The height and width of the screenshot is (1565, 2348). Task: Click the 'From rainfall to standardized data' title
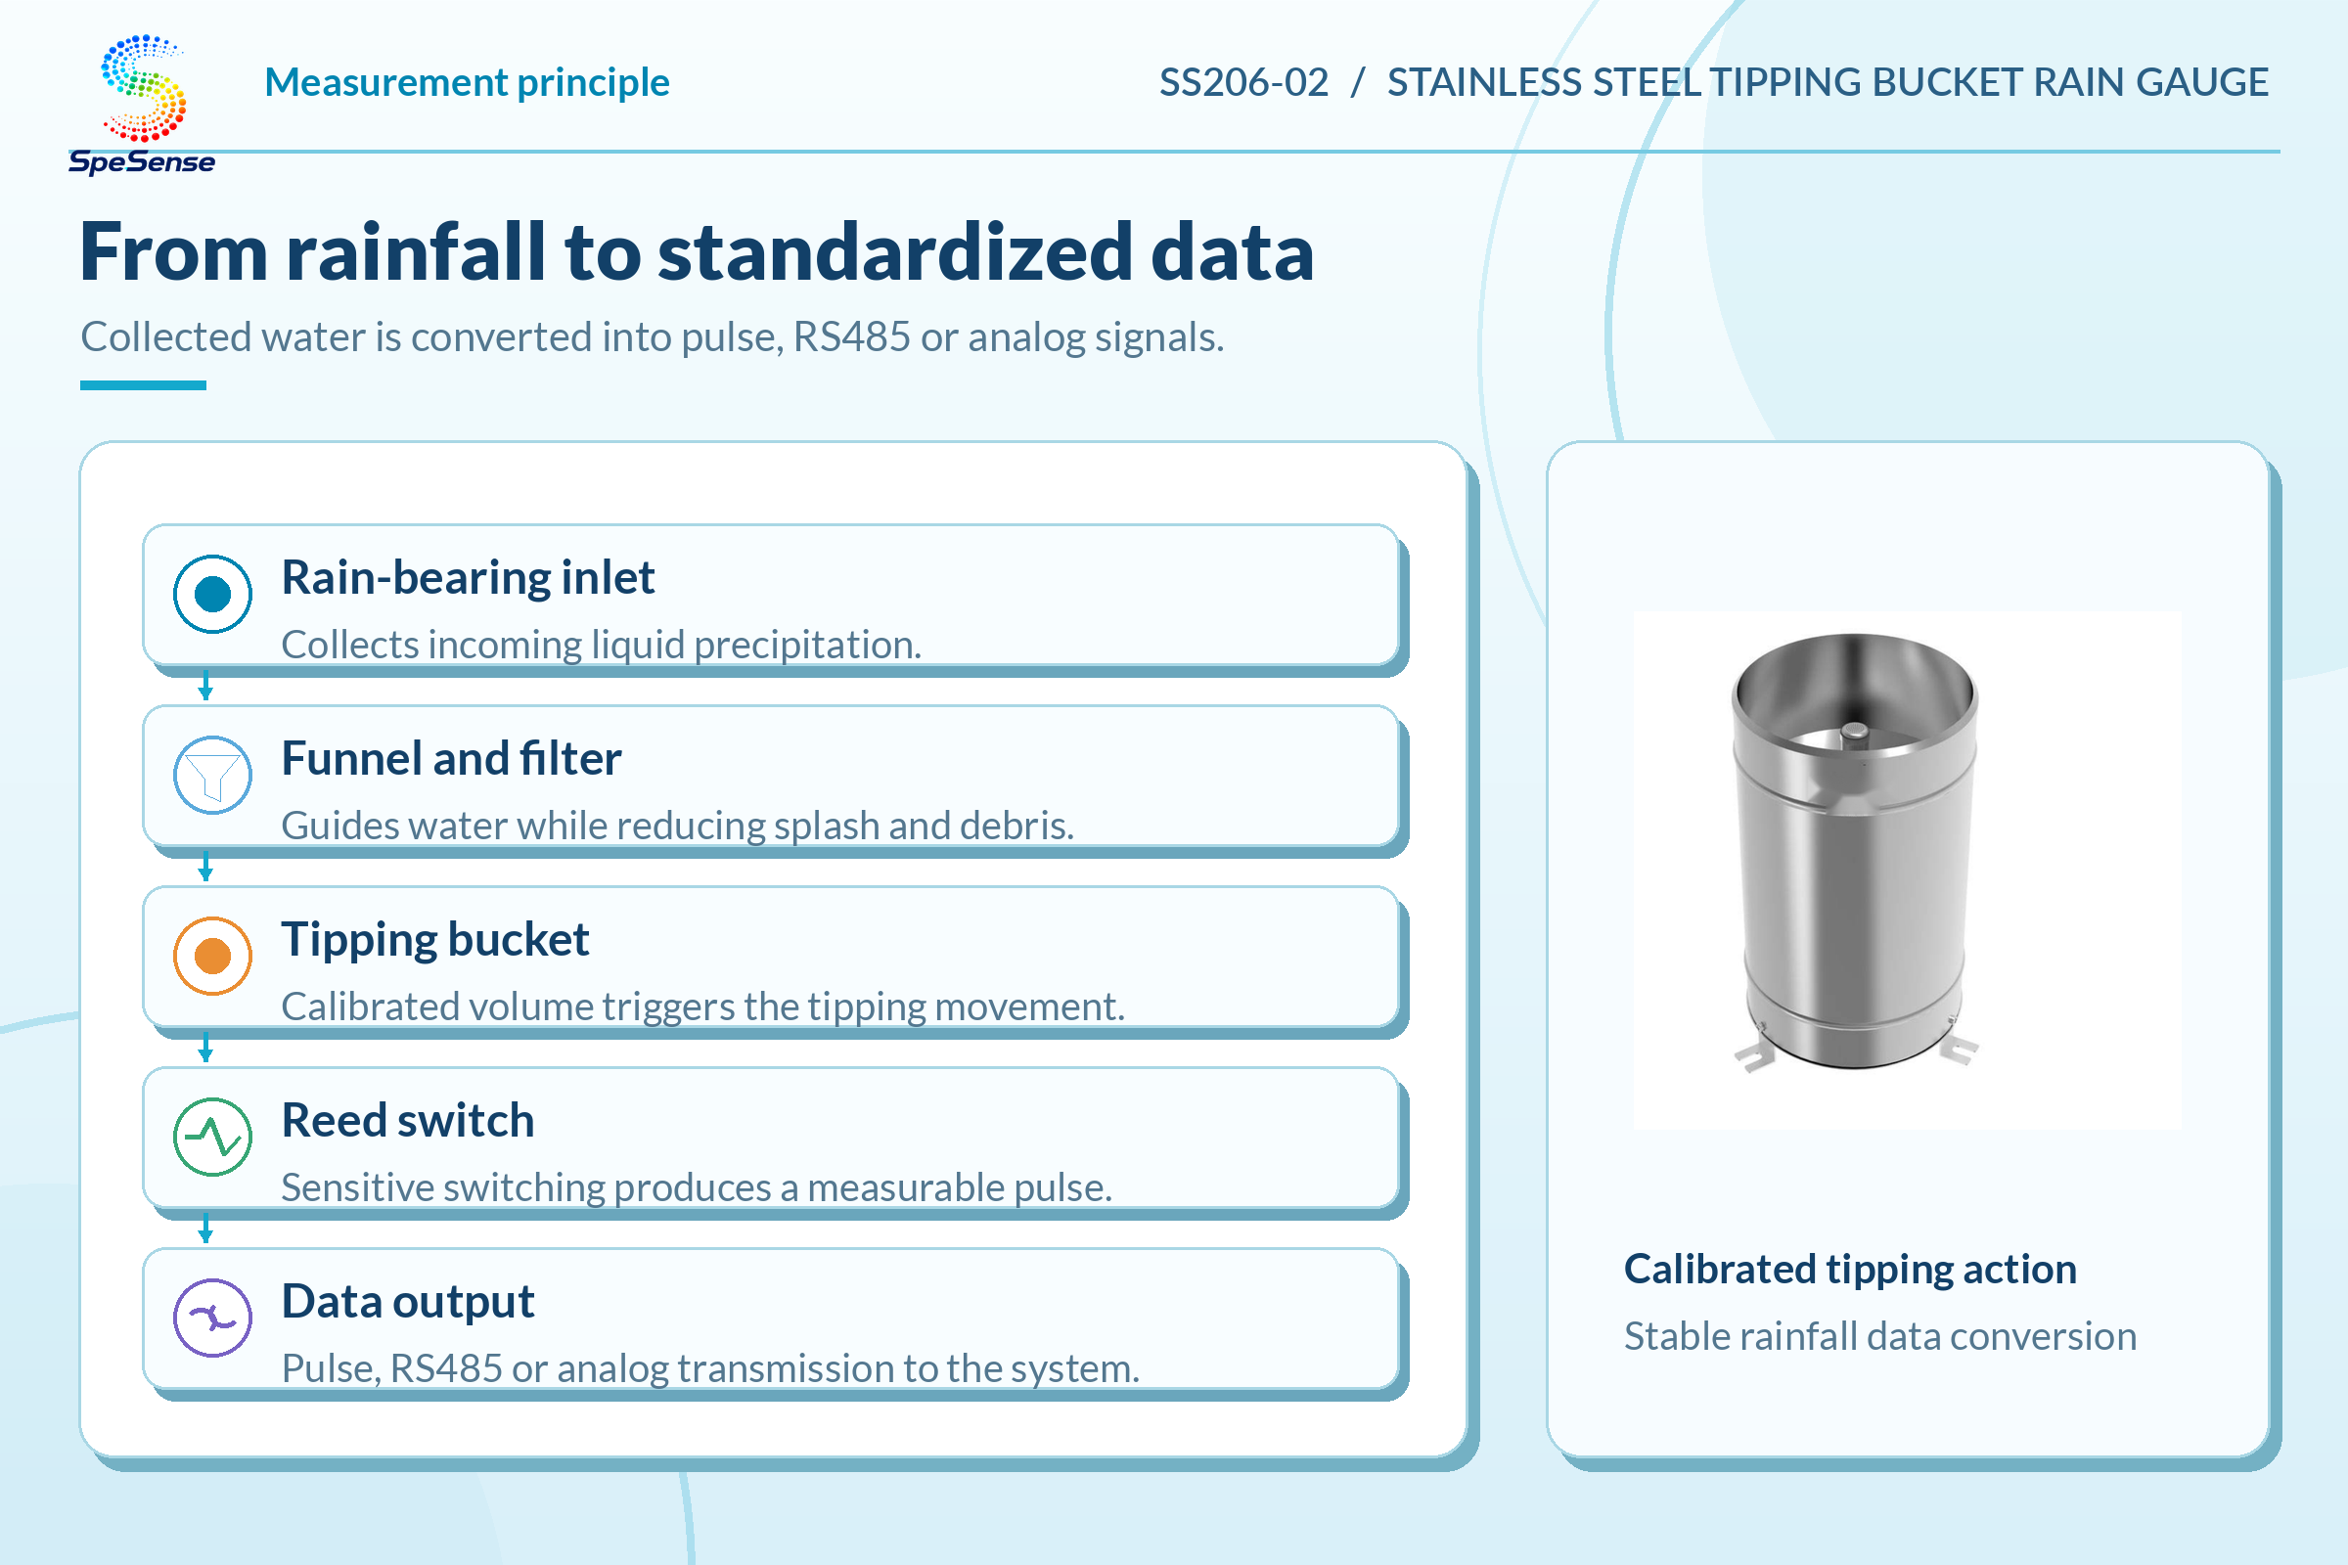point(697,251)
